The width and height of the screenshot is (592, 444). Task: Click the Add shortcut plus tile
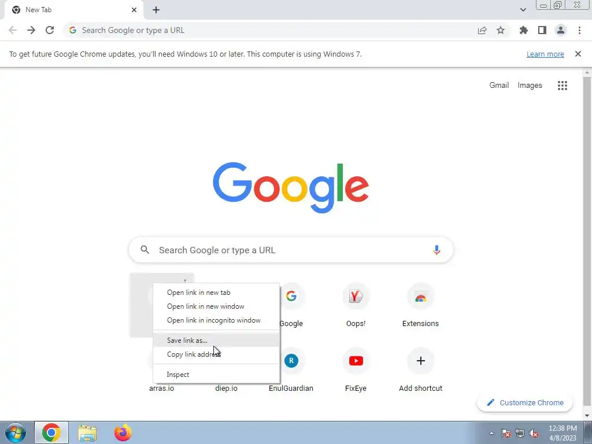coord(420,370)
